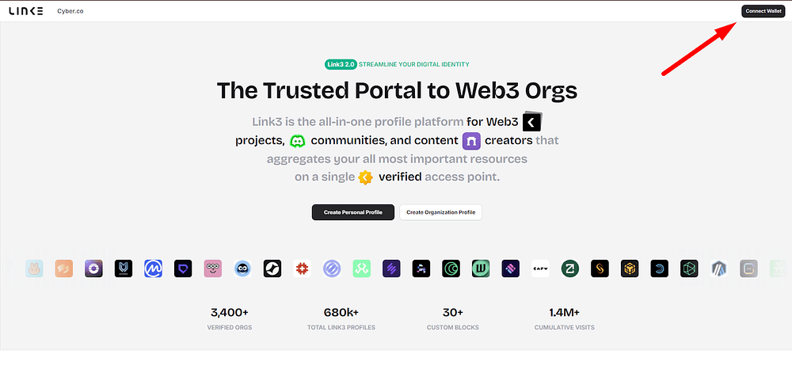Click the Connect Wallet button
Screen dimensions: 792x377
[x=763, y=11]
